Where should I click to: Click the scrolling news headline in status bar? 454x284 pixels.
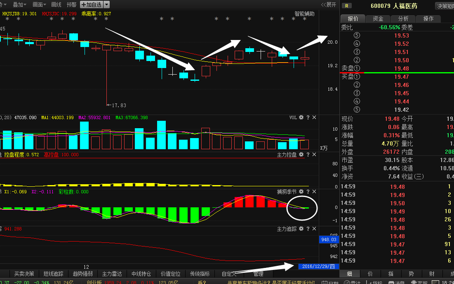271,282
